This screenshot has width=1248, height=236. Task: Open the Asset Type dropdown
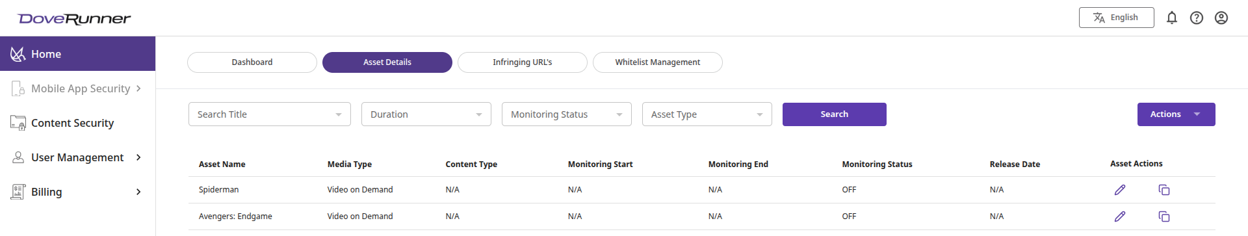pos(707,114)
